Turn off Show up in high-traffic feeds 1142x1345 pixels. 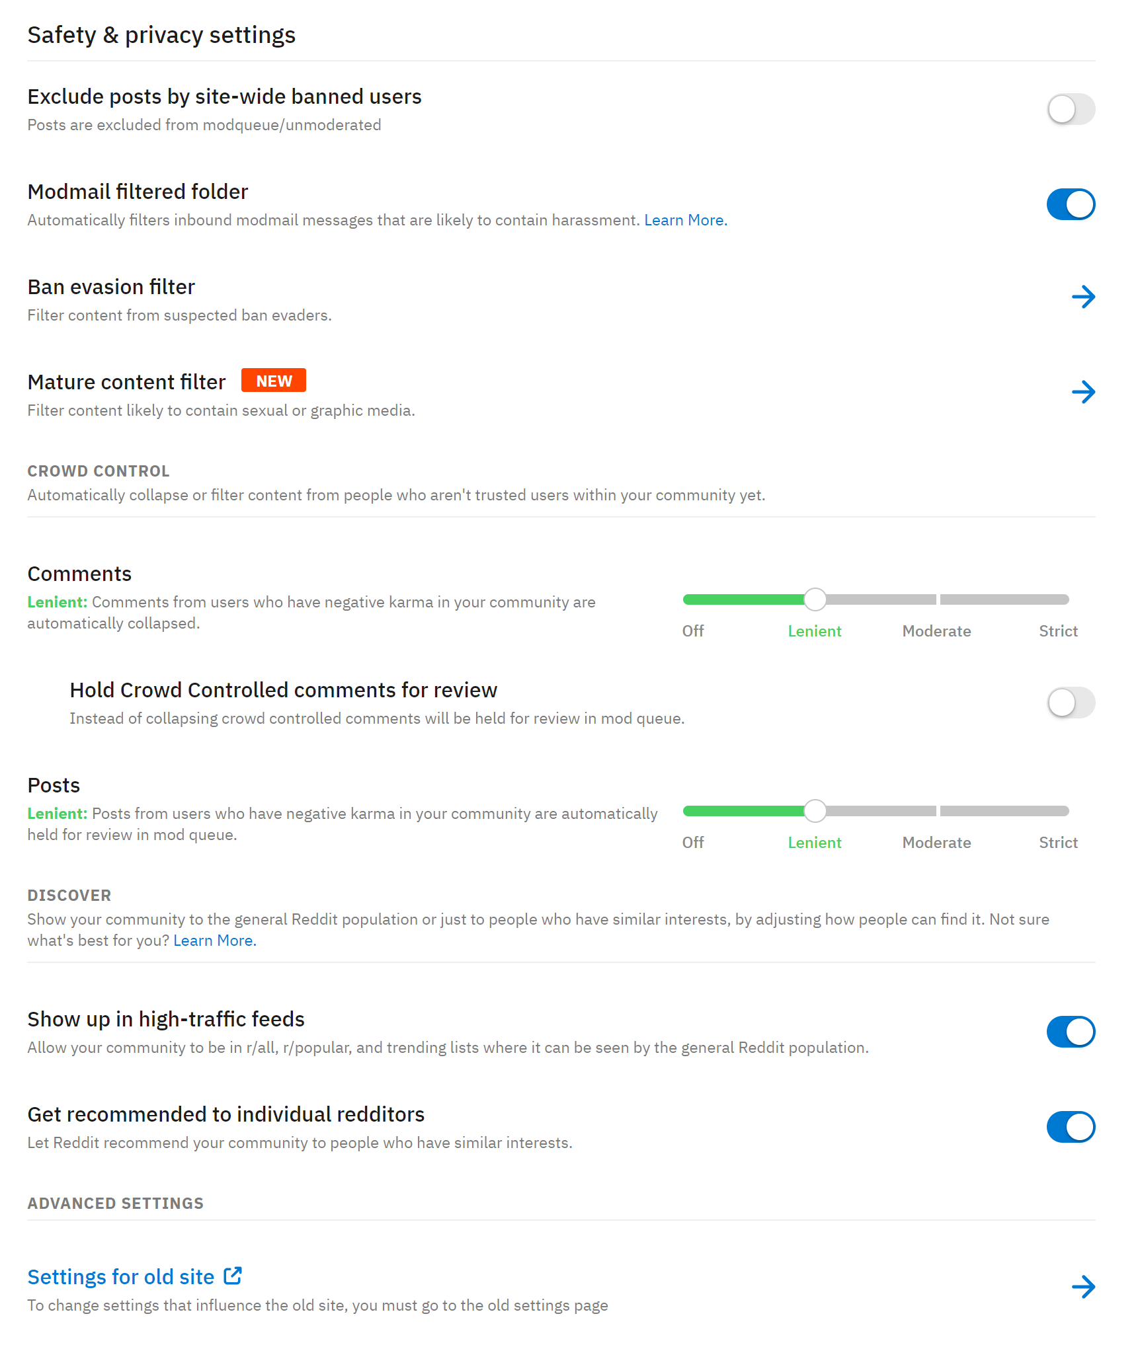point(1071,1032)
